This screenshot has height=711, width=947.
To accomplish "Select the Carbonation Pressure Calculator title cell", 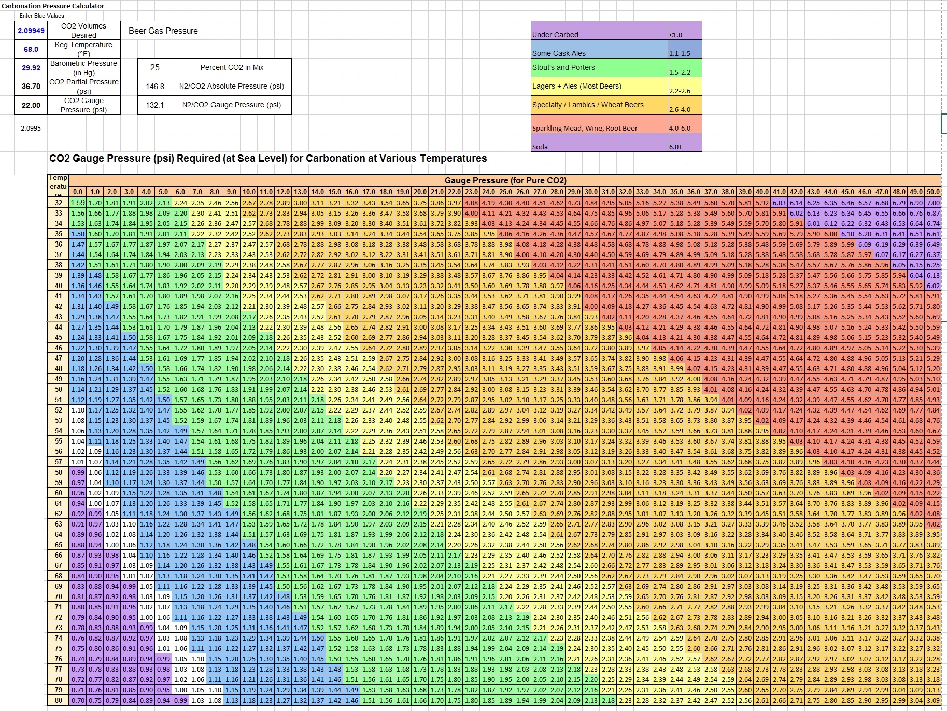I will click(x=52, y=6).
